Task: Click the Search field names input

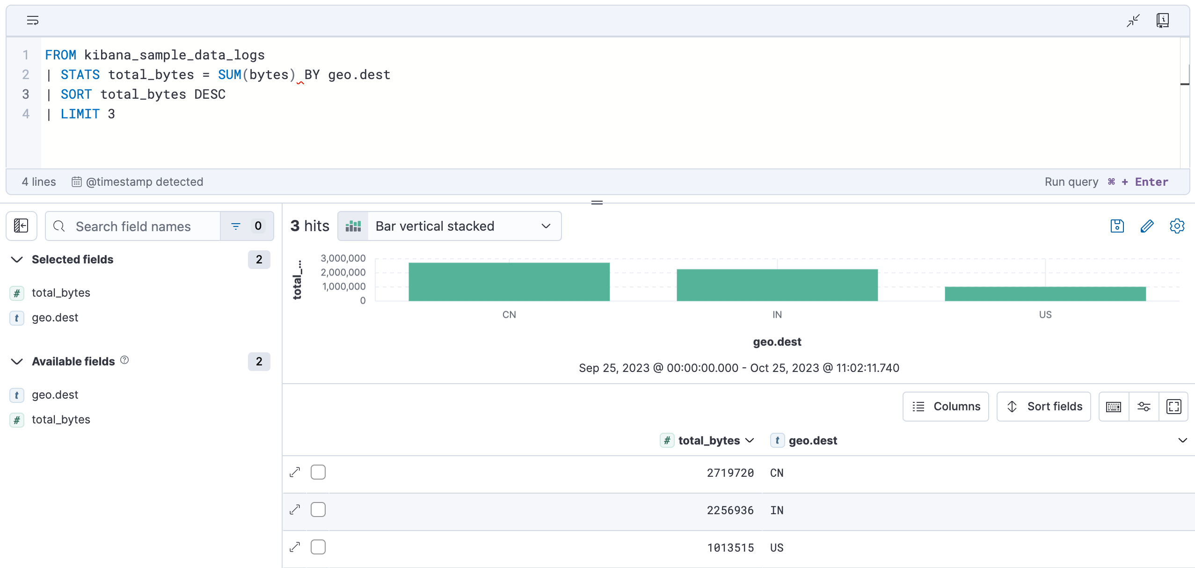Action: point(136,226)
